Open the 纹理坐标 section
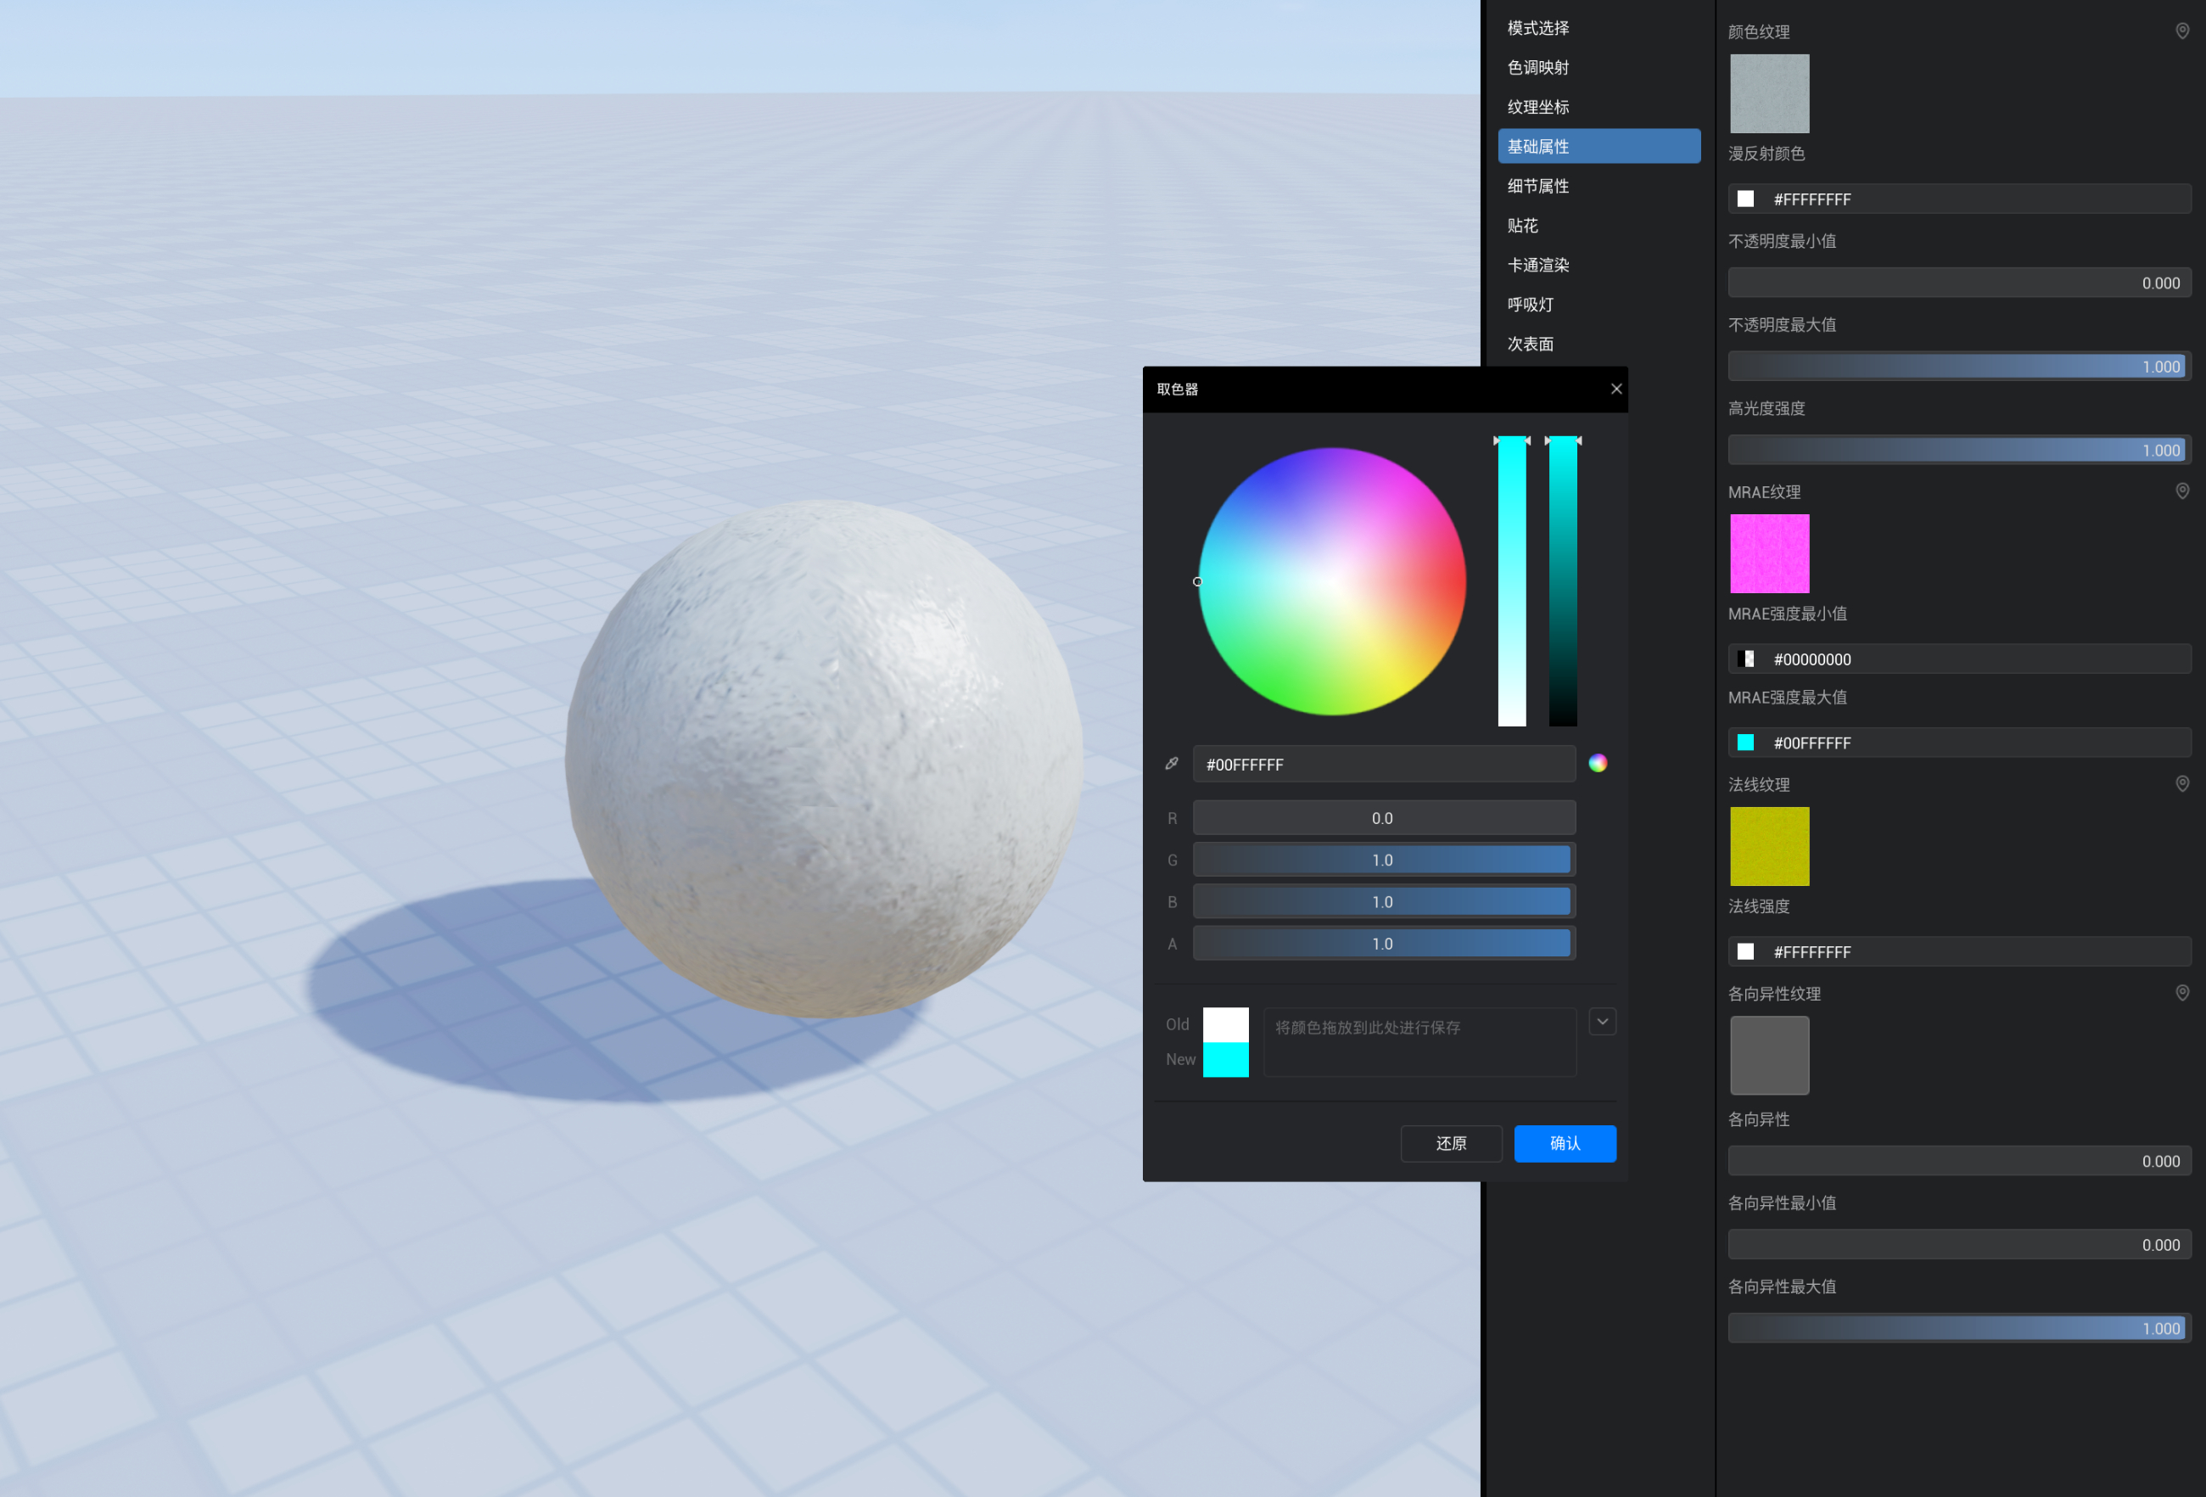Screen dimensions: 2206x1497 coord(1599,107)
